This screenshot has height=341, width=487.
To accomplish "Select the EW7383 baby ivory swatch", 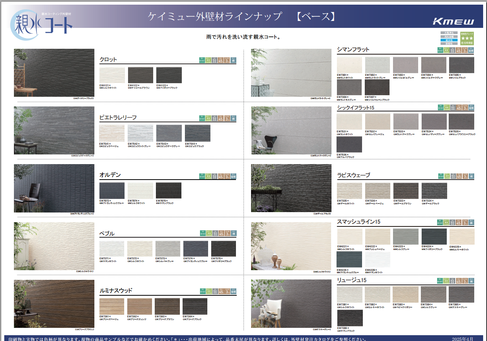I will tap(405, 294).
